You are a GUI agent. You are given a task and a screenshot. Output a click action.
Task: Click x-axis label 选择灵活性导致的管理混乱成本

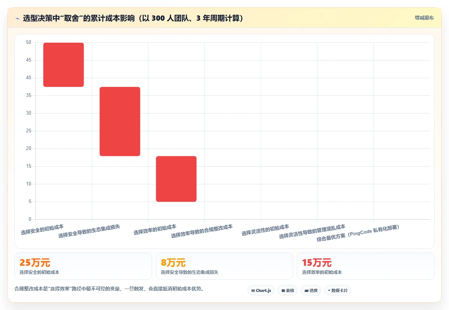[312, 231]
